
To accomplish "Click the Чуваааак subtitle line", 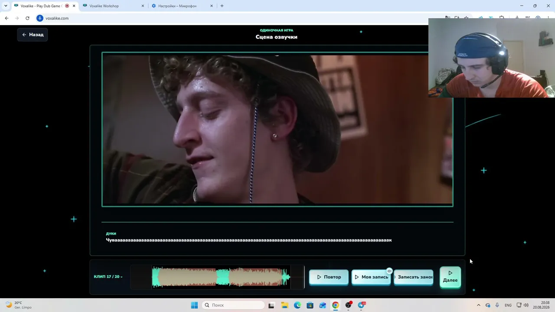I will pos(249,240).
